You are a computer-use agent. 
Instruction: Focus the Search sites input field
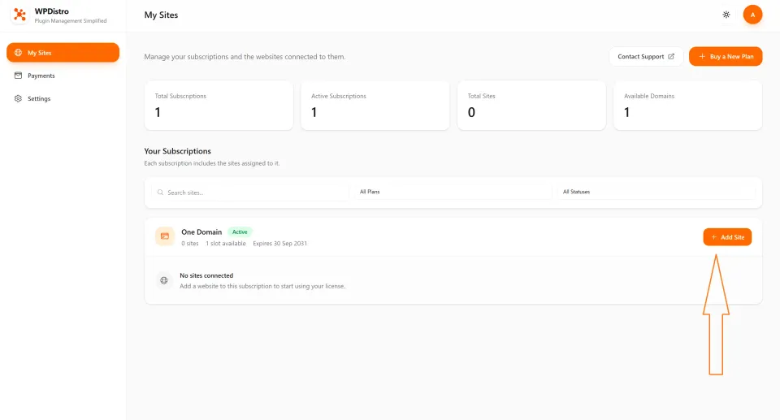250,193
